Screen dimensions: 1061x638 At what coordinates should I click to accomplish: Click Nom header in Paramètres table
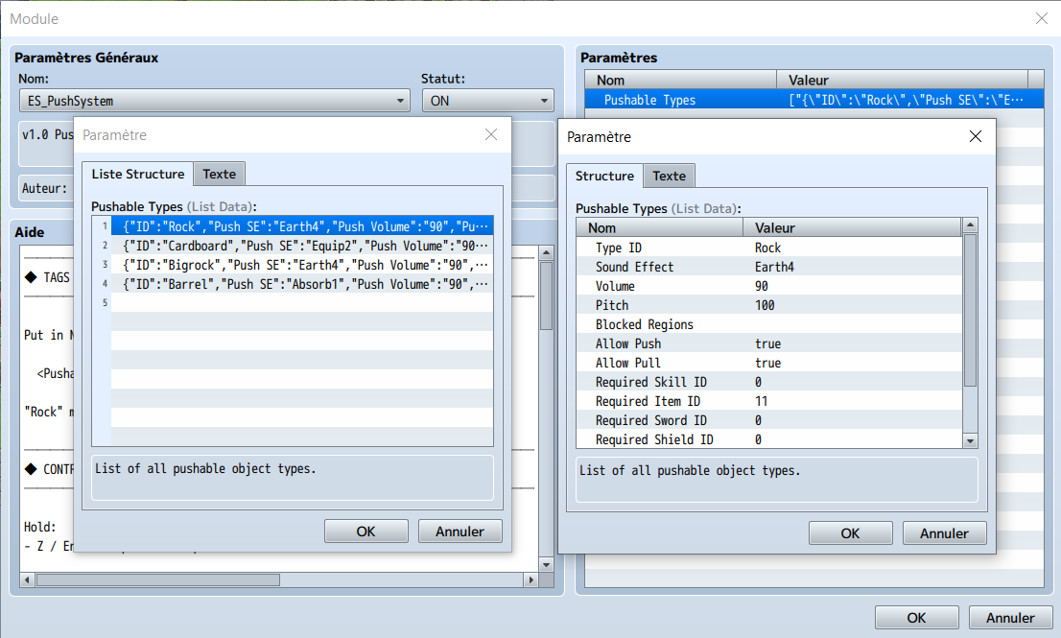pyautogui.click(x=681, y=80)
